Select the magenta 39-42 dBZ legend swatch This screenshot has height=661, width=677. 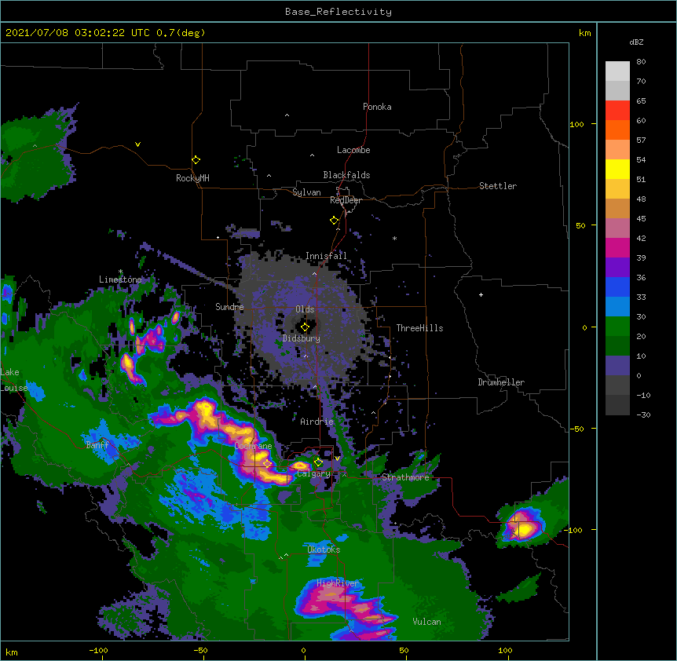617,247
